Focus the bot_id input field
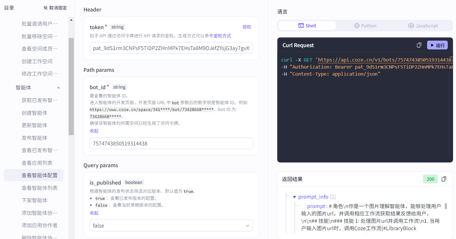This screenshot has width=456, height=239. (x=171, y=143)
